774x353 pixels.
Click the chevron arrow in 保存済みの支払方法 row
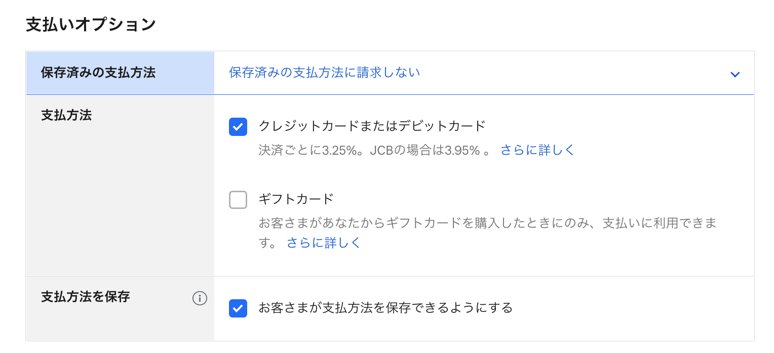pos(735,75)
